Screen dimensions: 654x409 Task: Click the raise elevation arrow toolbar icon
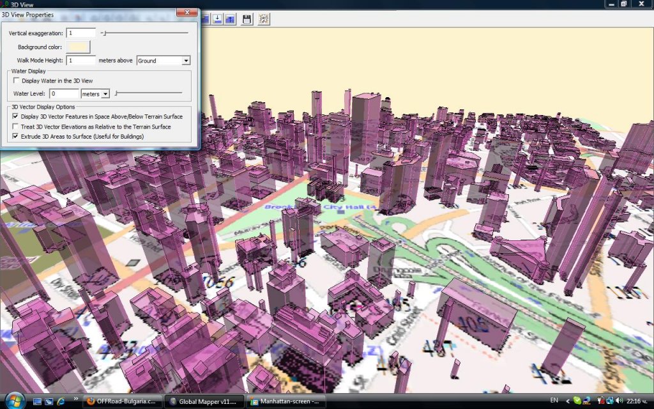(229, 19)
